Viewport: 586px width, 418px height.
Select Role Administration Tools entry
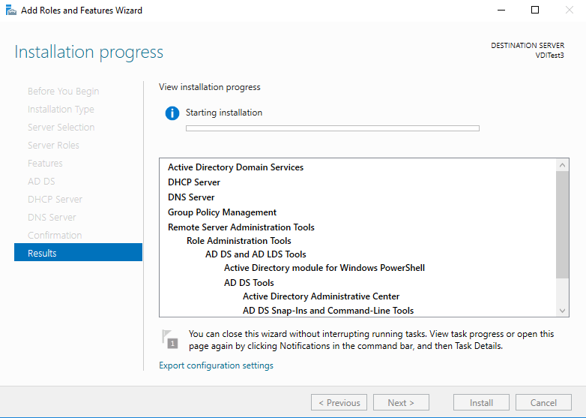tap(238, 241)
